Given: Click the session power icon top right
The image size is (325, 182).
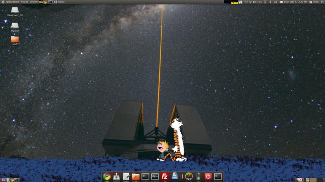Looking at the screenshot, I should point(322,2).
